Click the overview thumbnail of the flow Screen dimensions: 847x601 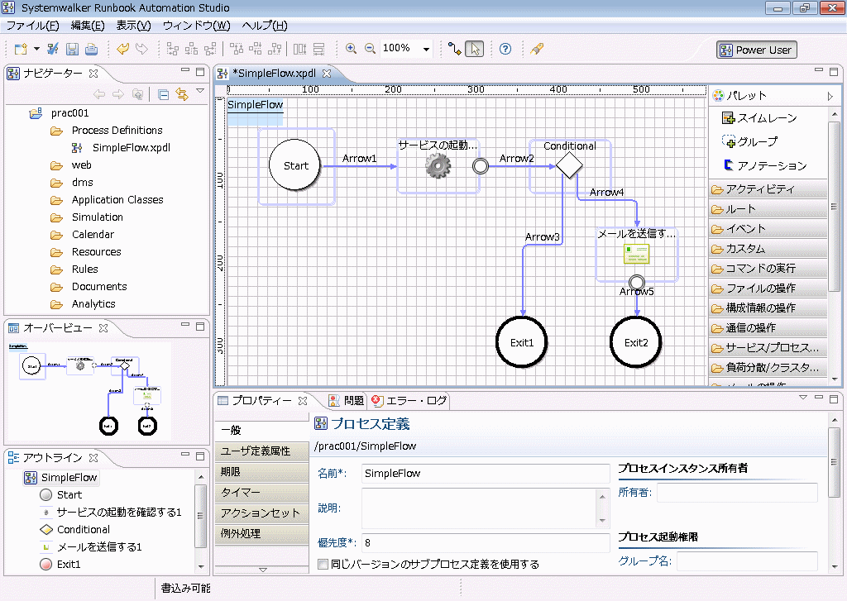pyautogui.click(x=89, y=390)
